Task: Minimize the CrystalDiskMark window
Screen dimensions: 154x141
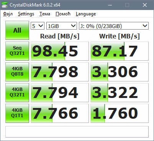Action: coord(110,5)
